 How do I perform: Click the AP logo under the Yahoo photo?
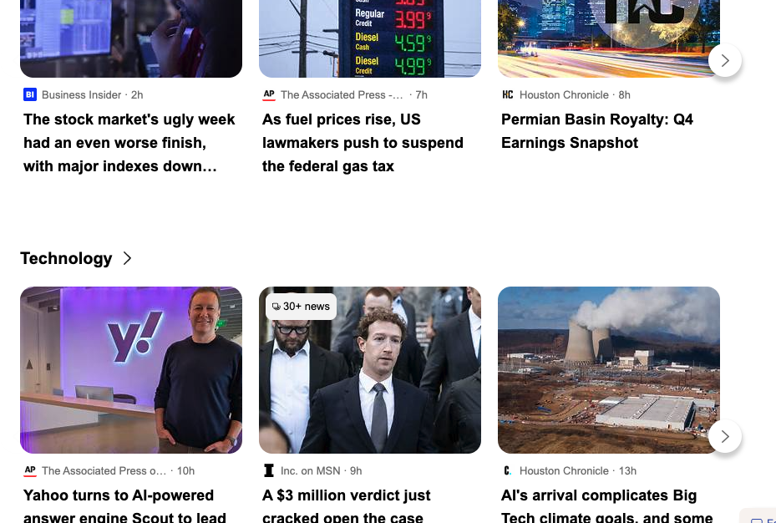[x=30, y=470]
